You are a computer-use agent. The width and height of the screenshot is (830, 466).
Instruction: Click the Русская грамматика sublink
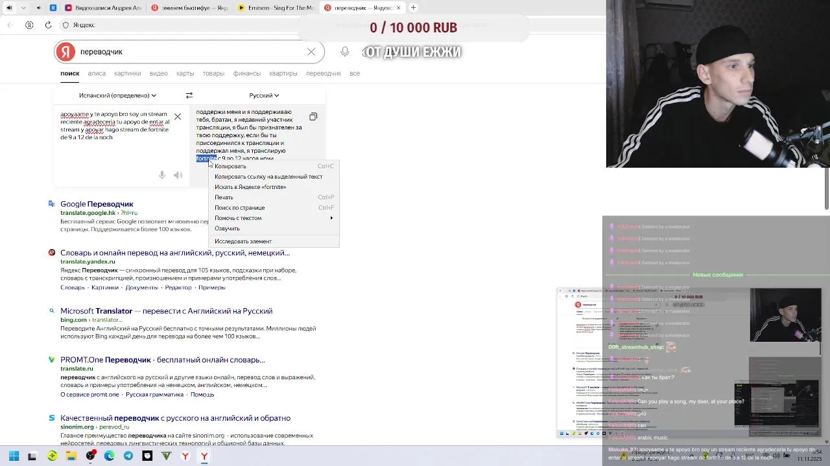click(x=155, y=394)
